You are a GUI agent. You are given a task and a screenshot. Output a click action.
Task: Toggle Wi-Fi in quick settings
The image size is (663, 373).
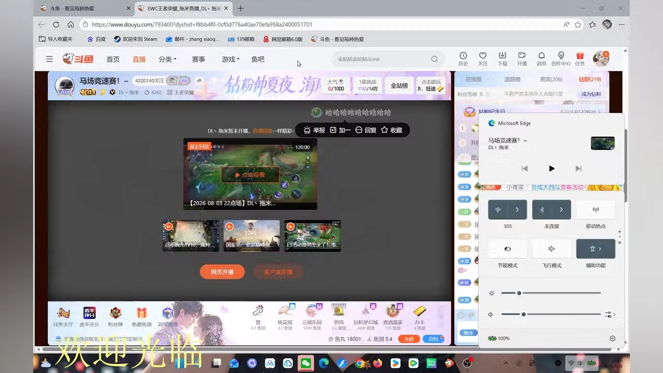click(498, 210)
